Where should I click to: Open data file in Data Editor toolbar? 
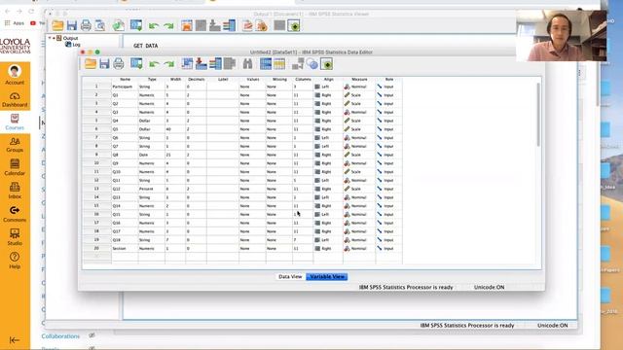(91, 64)
